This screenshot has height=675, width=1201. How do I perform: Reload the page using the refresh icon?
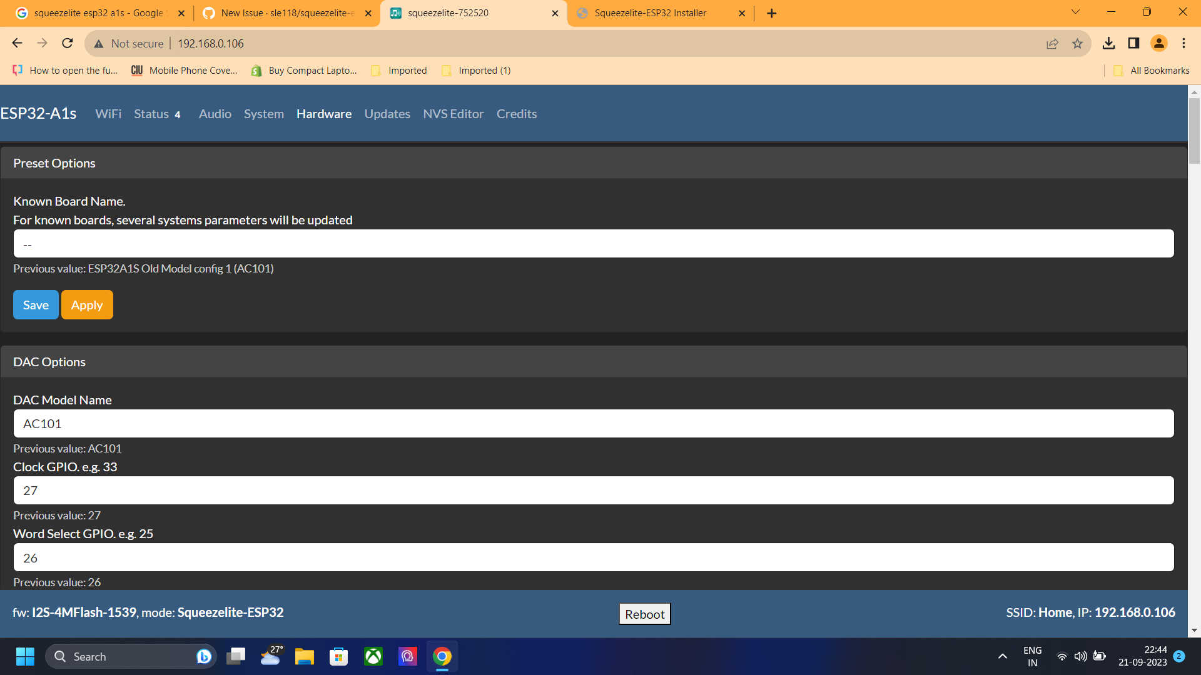pos(67,43)
